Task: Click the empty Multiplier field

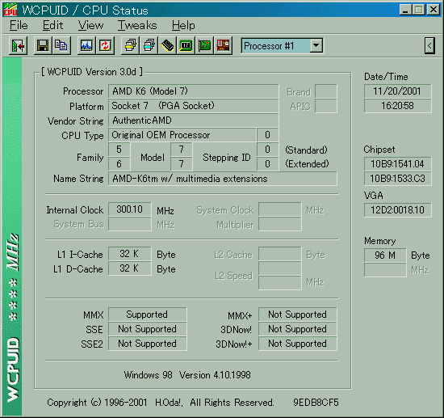Action: point(280,224)
